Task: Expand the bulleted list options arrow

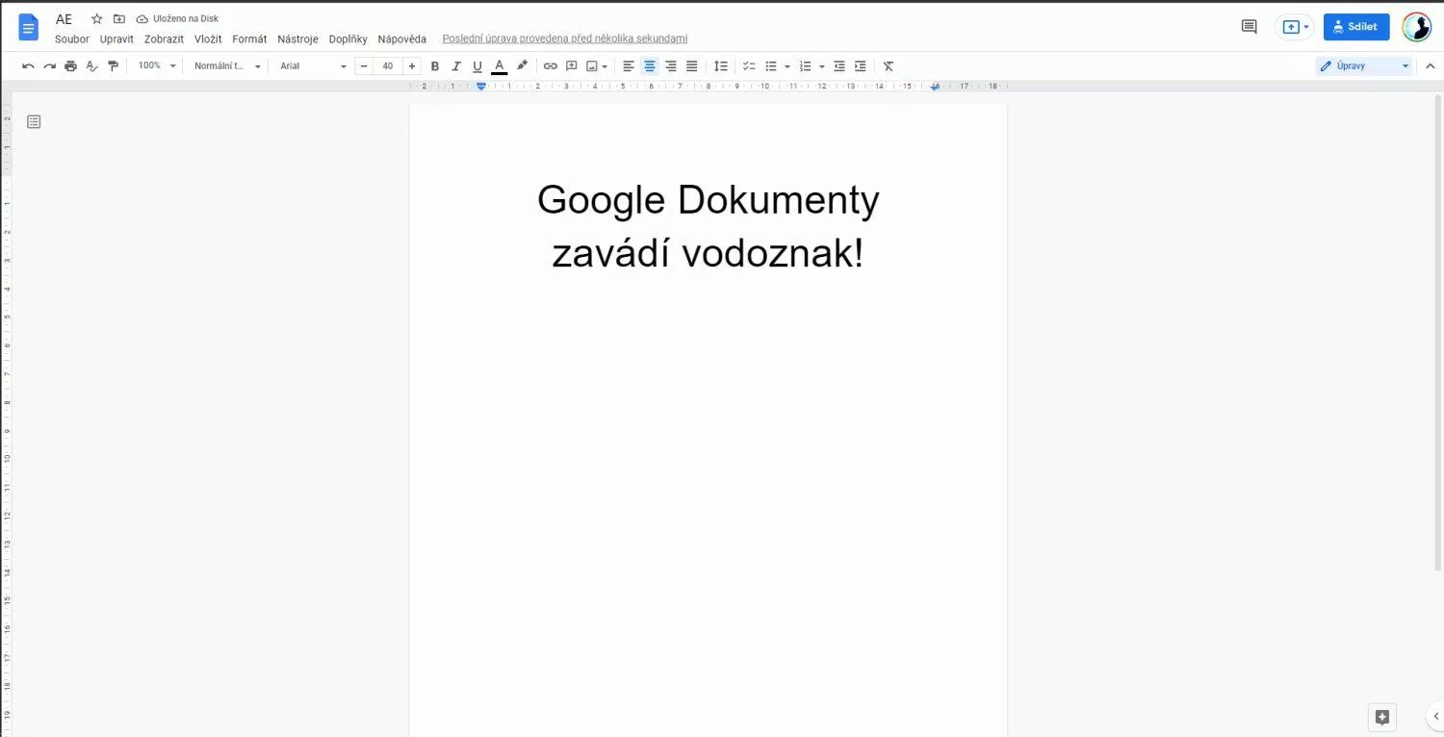Action: pos(786,66)
